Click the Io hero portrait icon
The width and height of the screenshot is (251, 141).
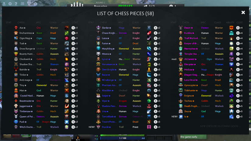click(181, 117)
